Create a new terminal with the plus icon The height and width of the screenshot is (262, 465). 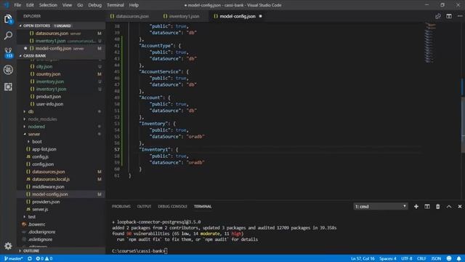point(416,207)
